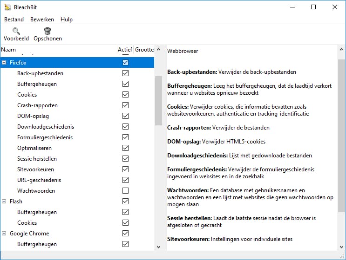The width and height of the screenshot is (346, 260).
Task: Select the Google Chrome tree row
Action: click(77, 233)
